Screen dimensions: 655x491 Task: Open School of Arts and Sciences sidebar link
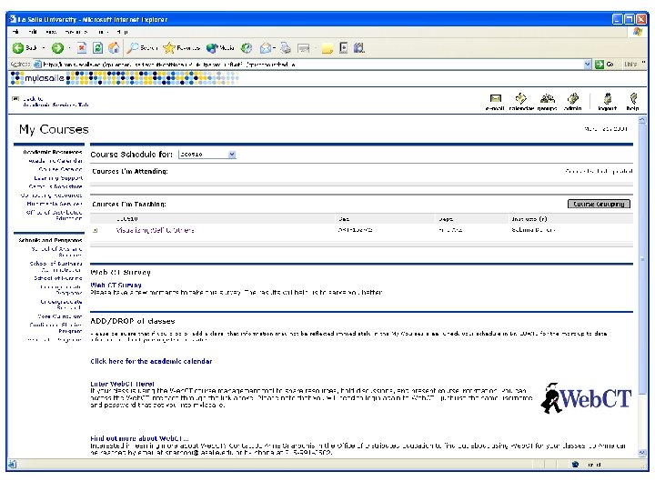tap(56, 252)
